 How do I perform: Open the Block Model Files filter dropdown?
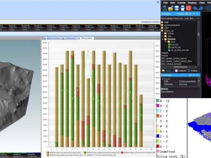pos(198,18)
